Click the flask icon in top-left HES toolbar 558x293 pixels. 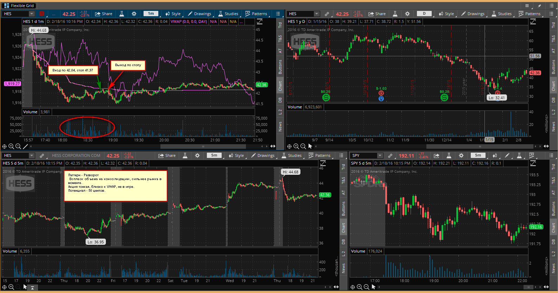[122, 14]
